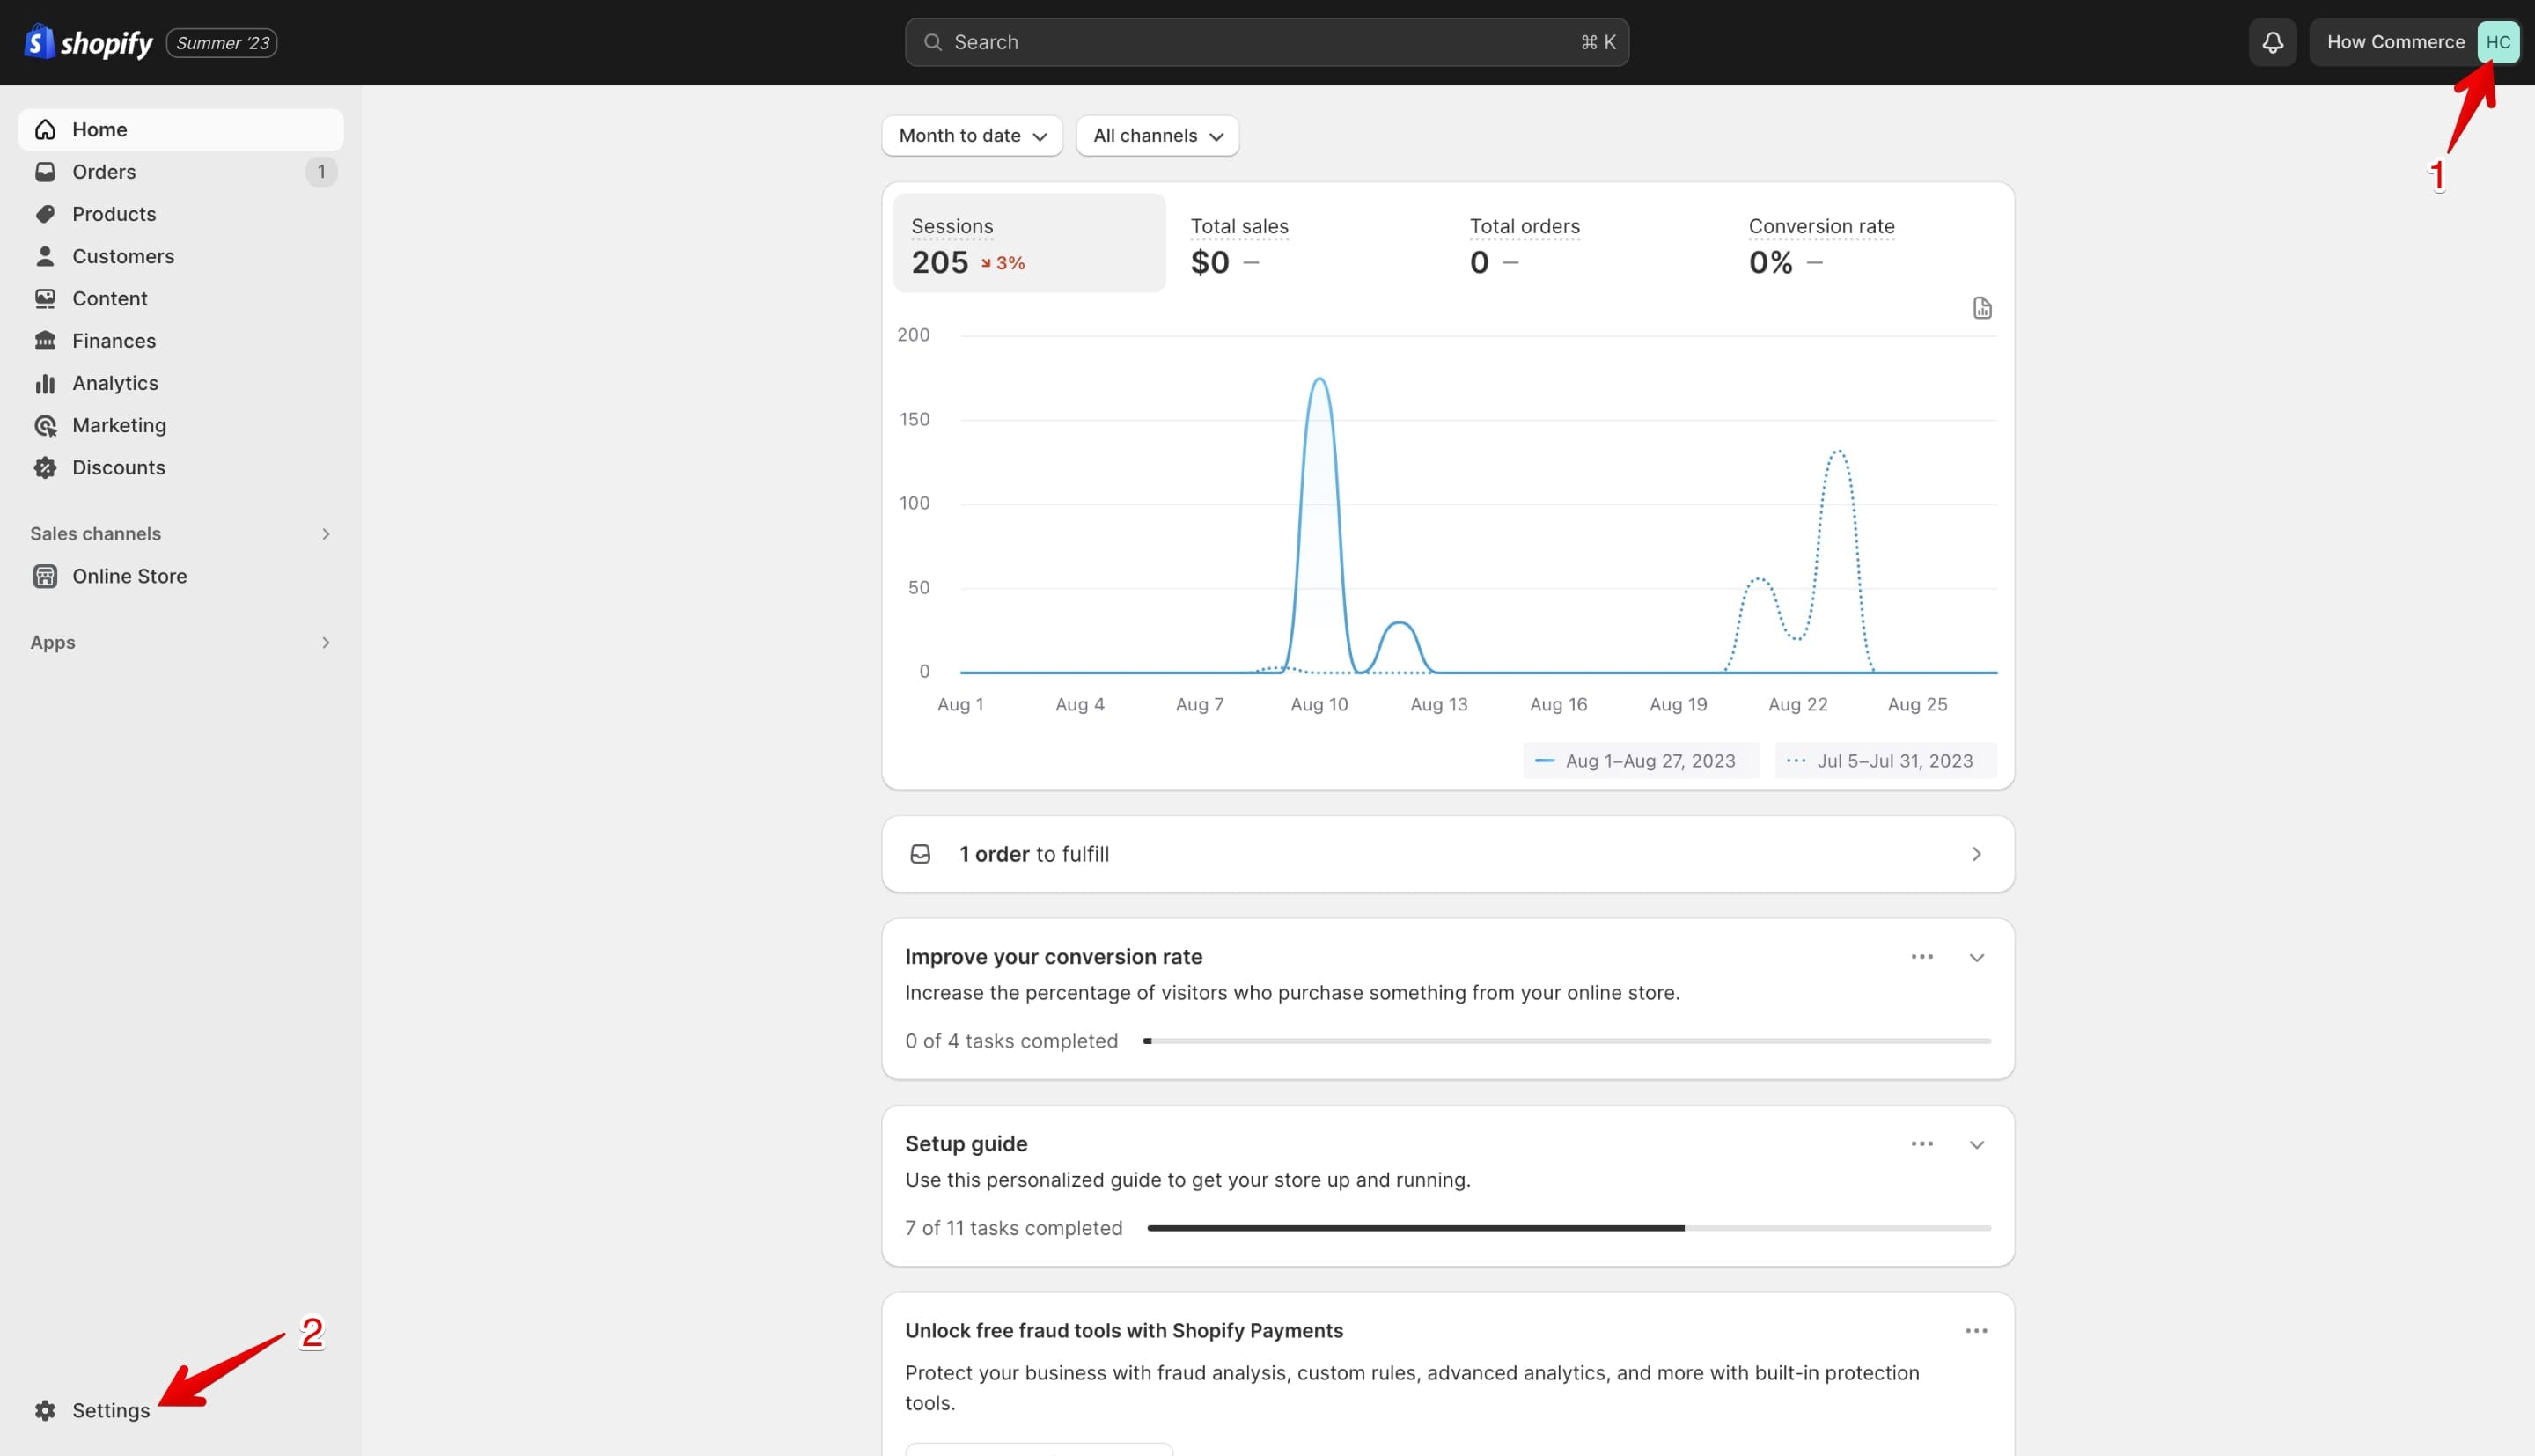Collapse the Improve your conversion rate card
Image resolution: width=2535 pixels, height=1456 pixels.
click(1975, 958)
